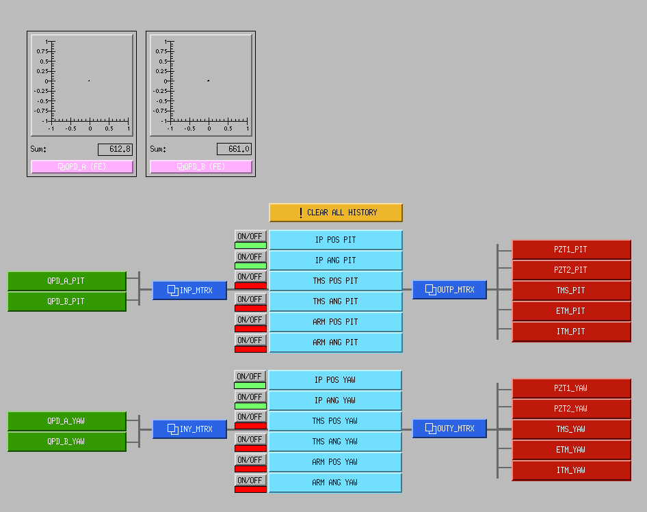Open the IP ANG YAW filter module
The image size is (647, 512).
[x=335, y=401]
